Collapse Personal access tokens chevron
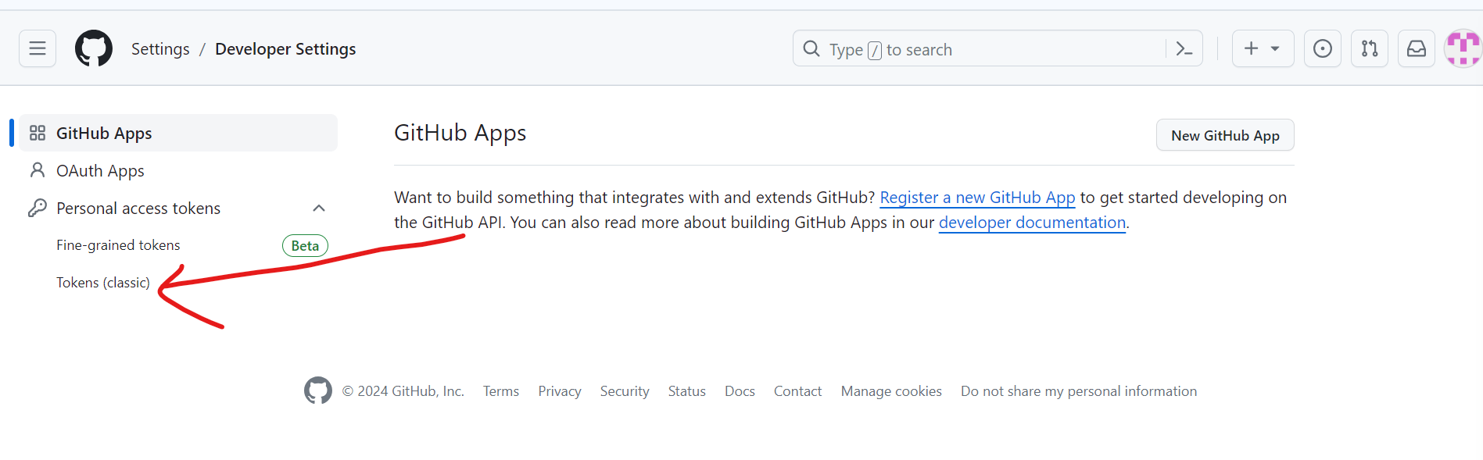Screen dimensions: 1483x460 (319, 208)
